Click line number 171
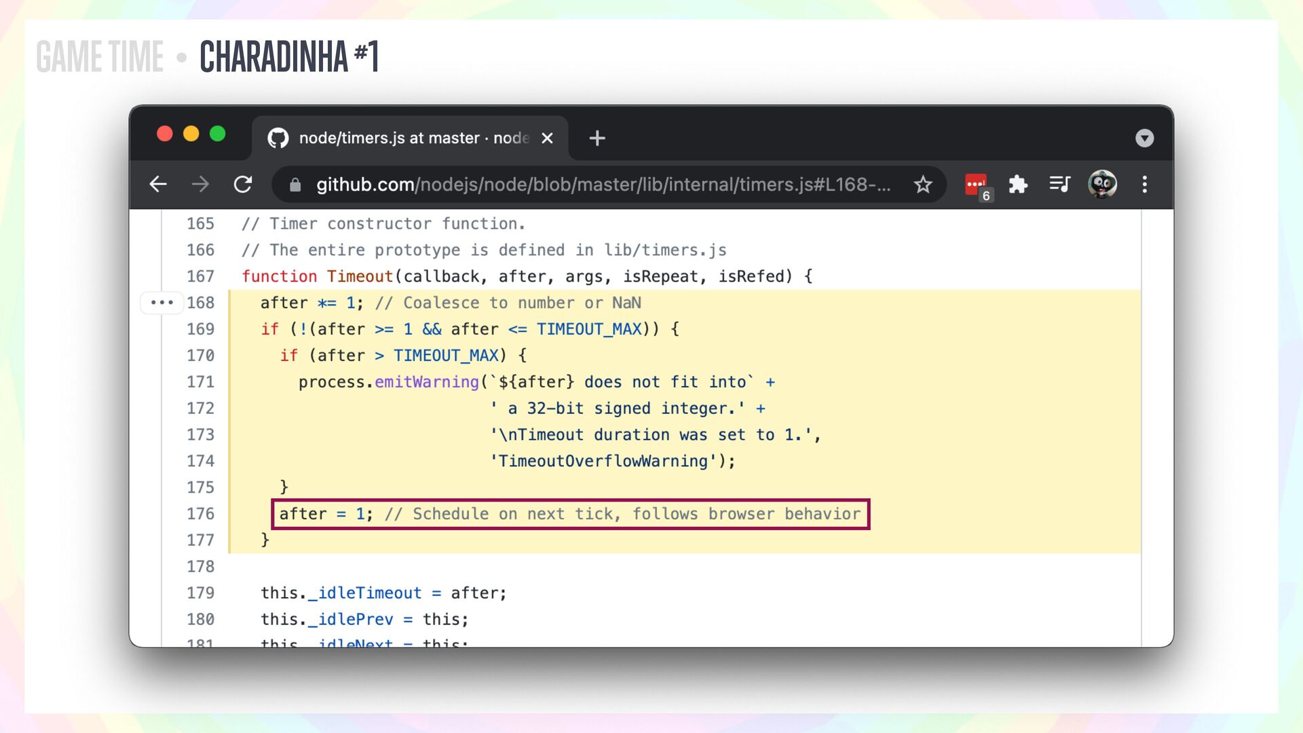The height and width of the screenshot is (733, 1303). pyautogui.click(x=200, y=382)
